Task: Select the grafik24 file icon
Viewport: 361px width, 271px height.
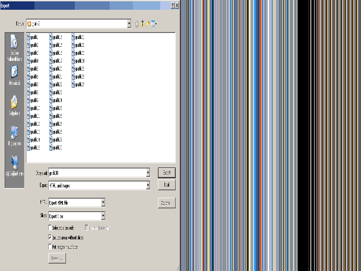Action: coord(51,100)
